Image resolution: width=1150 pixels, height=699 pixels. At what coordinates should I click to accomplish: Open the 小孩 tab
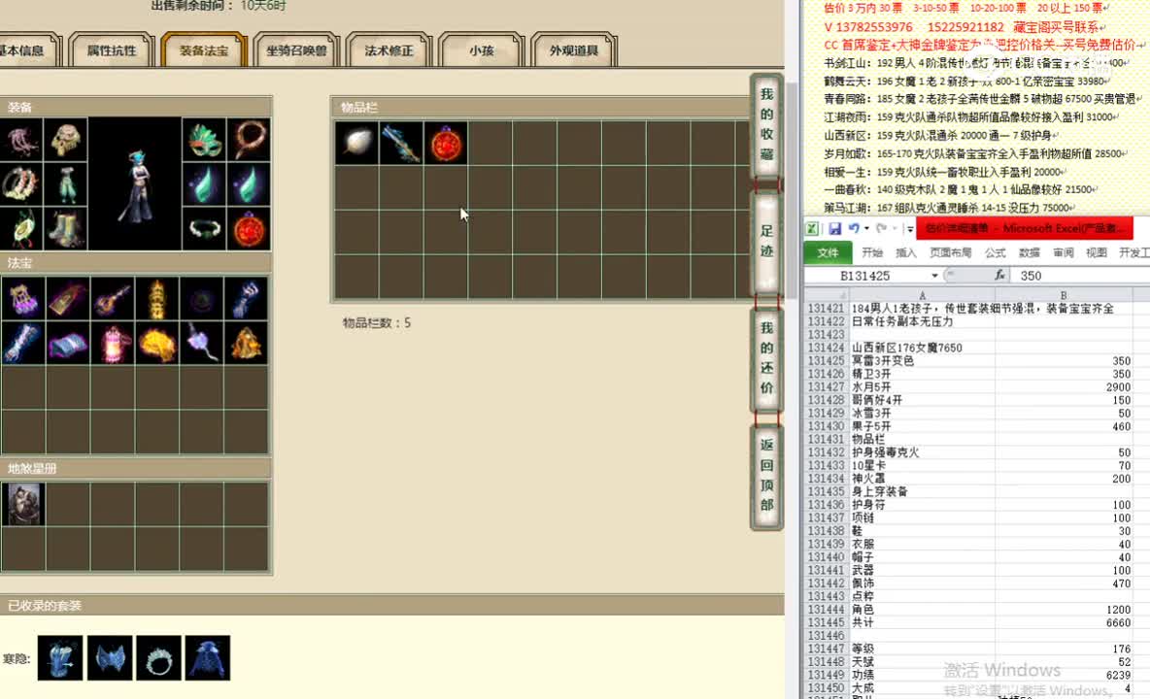coord(481,50)
